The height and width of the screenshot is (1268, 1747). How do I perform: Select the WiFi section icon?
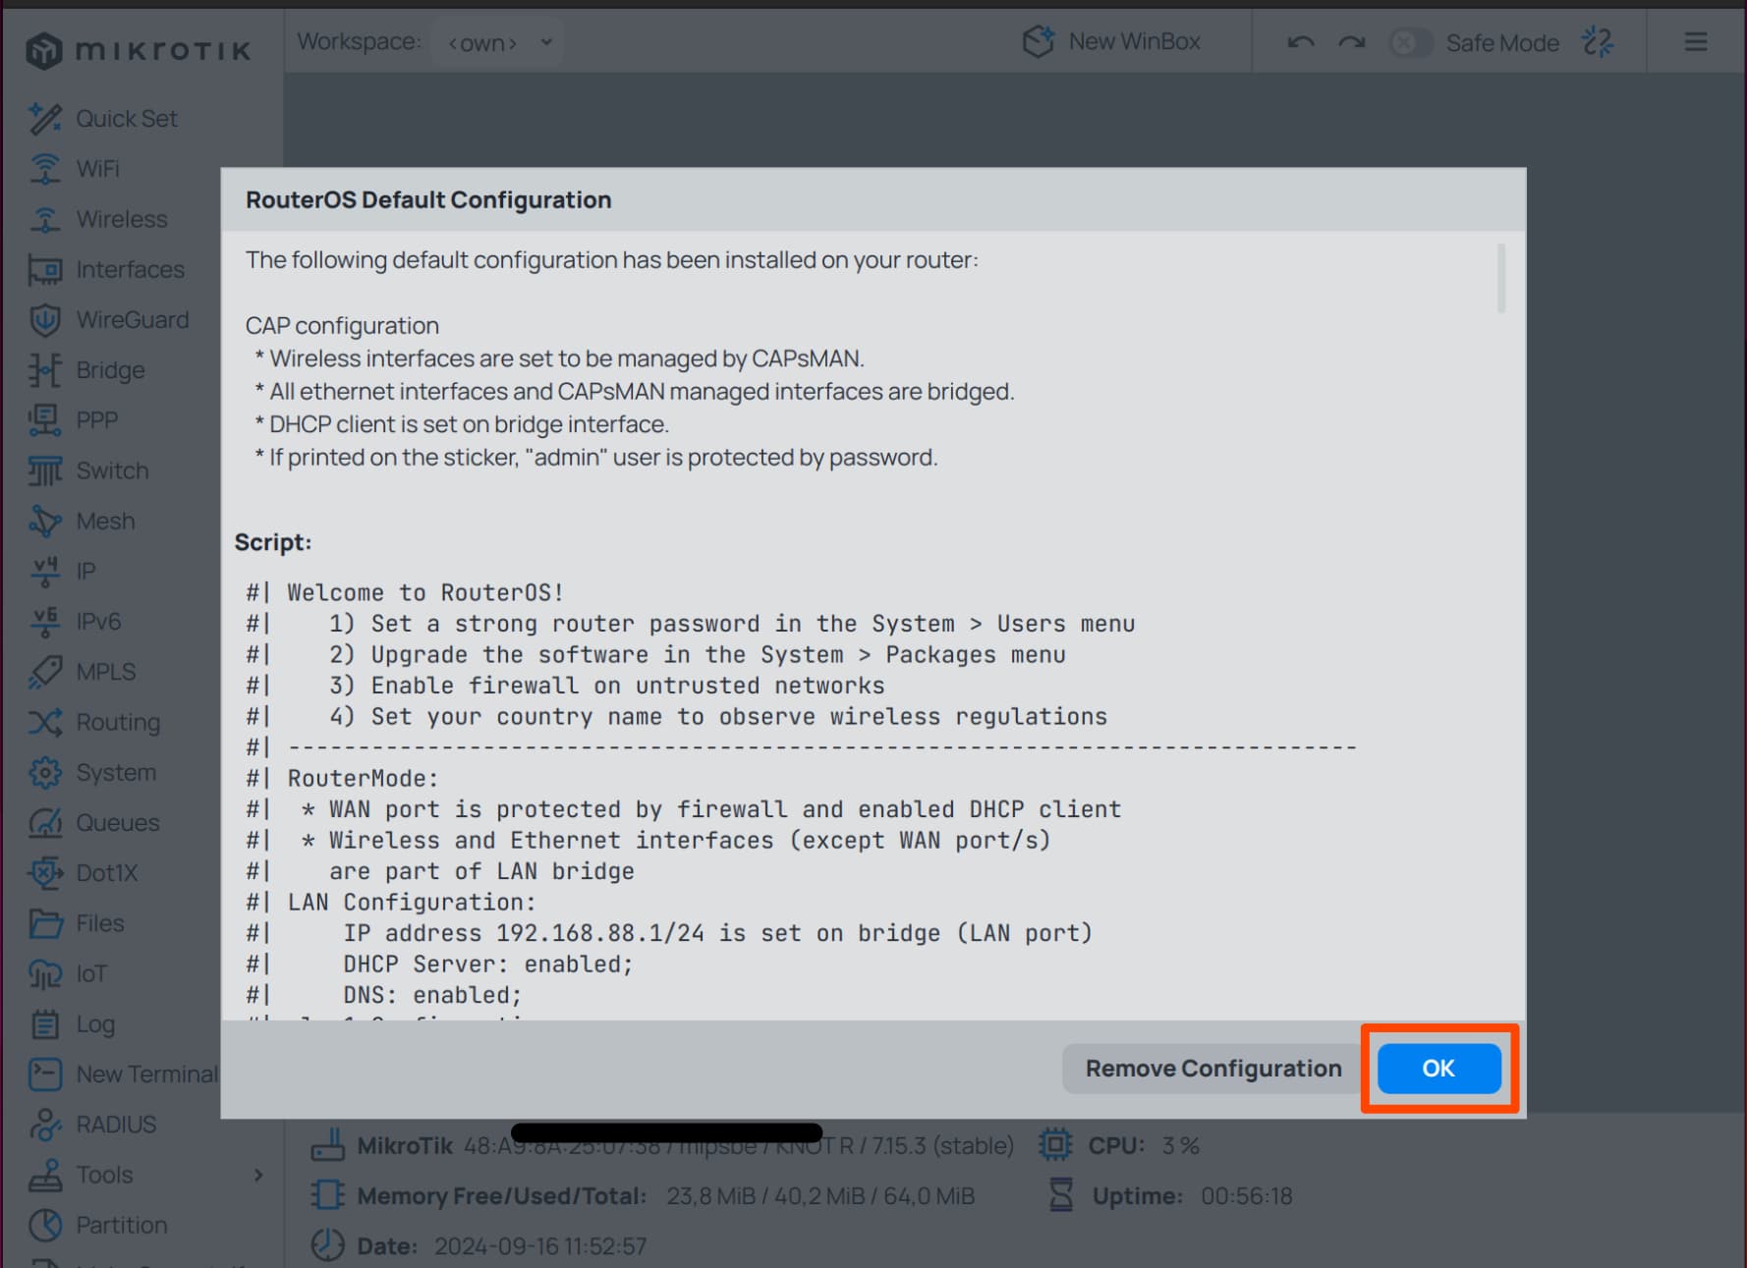click(x=96, y=168)
